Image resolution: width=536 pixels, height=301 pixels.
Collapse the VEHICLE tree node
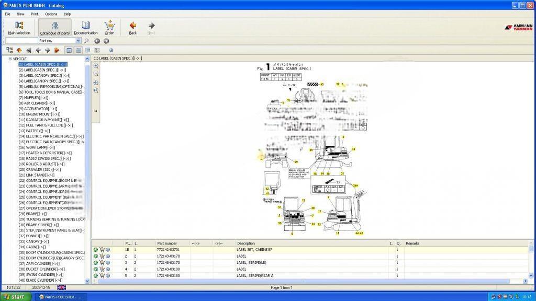coord(10,59)
